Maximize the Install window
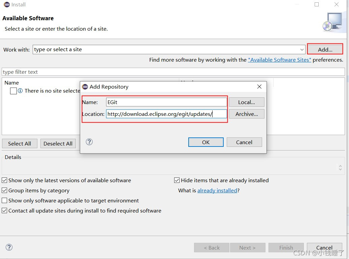349x259 pixels. point(317,4)
